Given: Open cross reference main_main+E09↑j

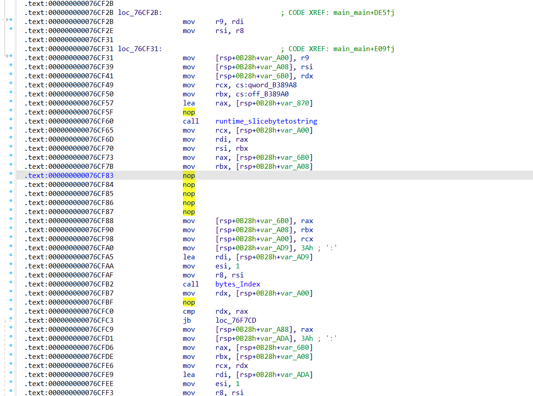Looking at the screenshot, I should click(364, 49).
